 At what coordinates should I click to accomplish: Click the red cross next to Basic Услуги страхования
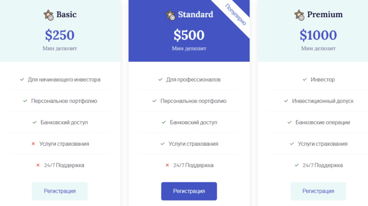pos(33,143)
